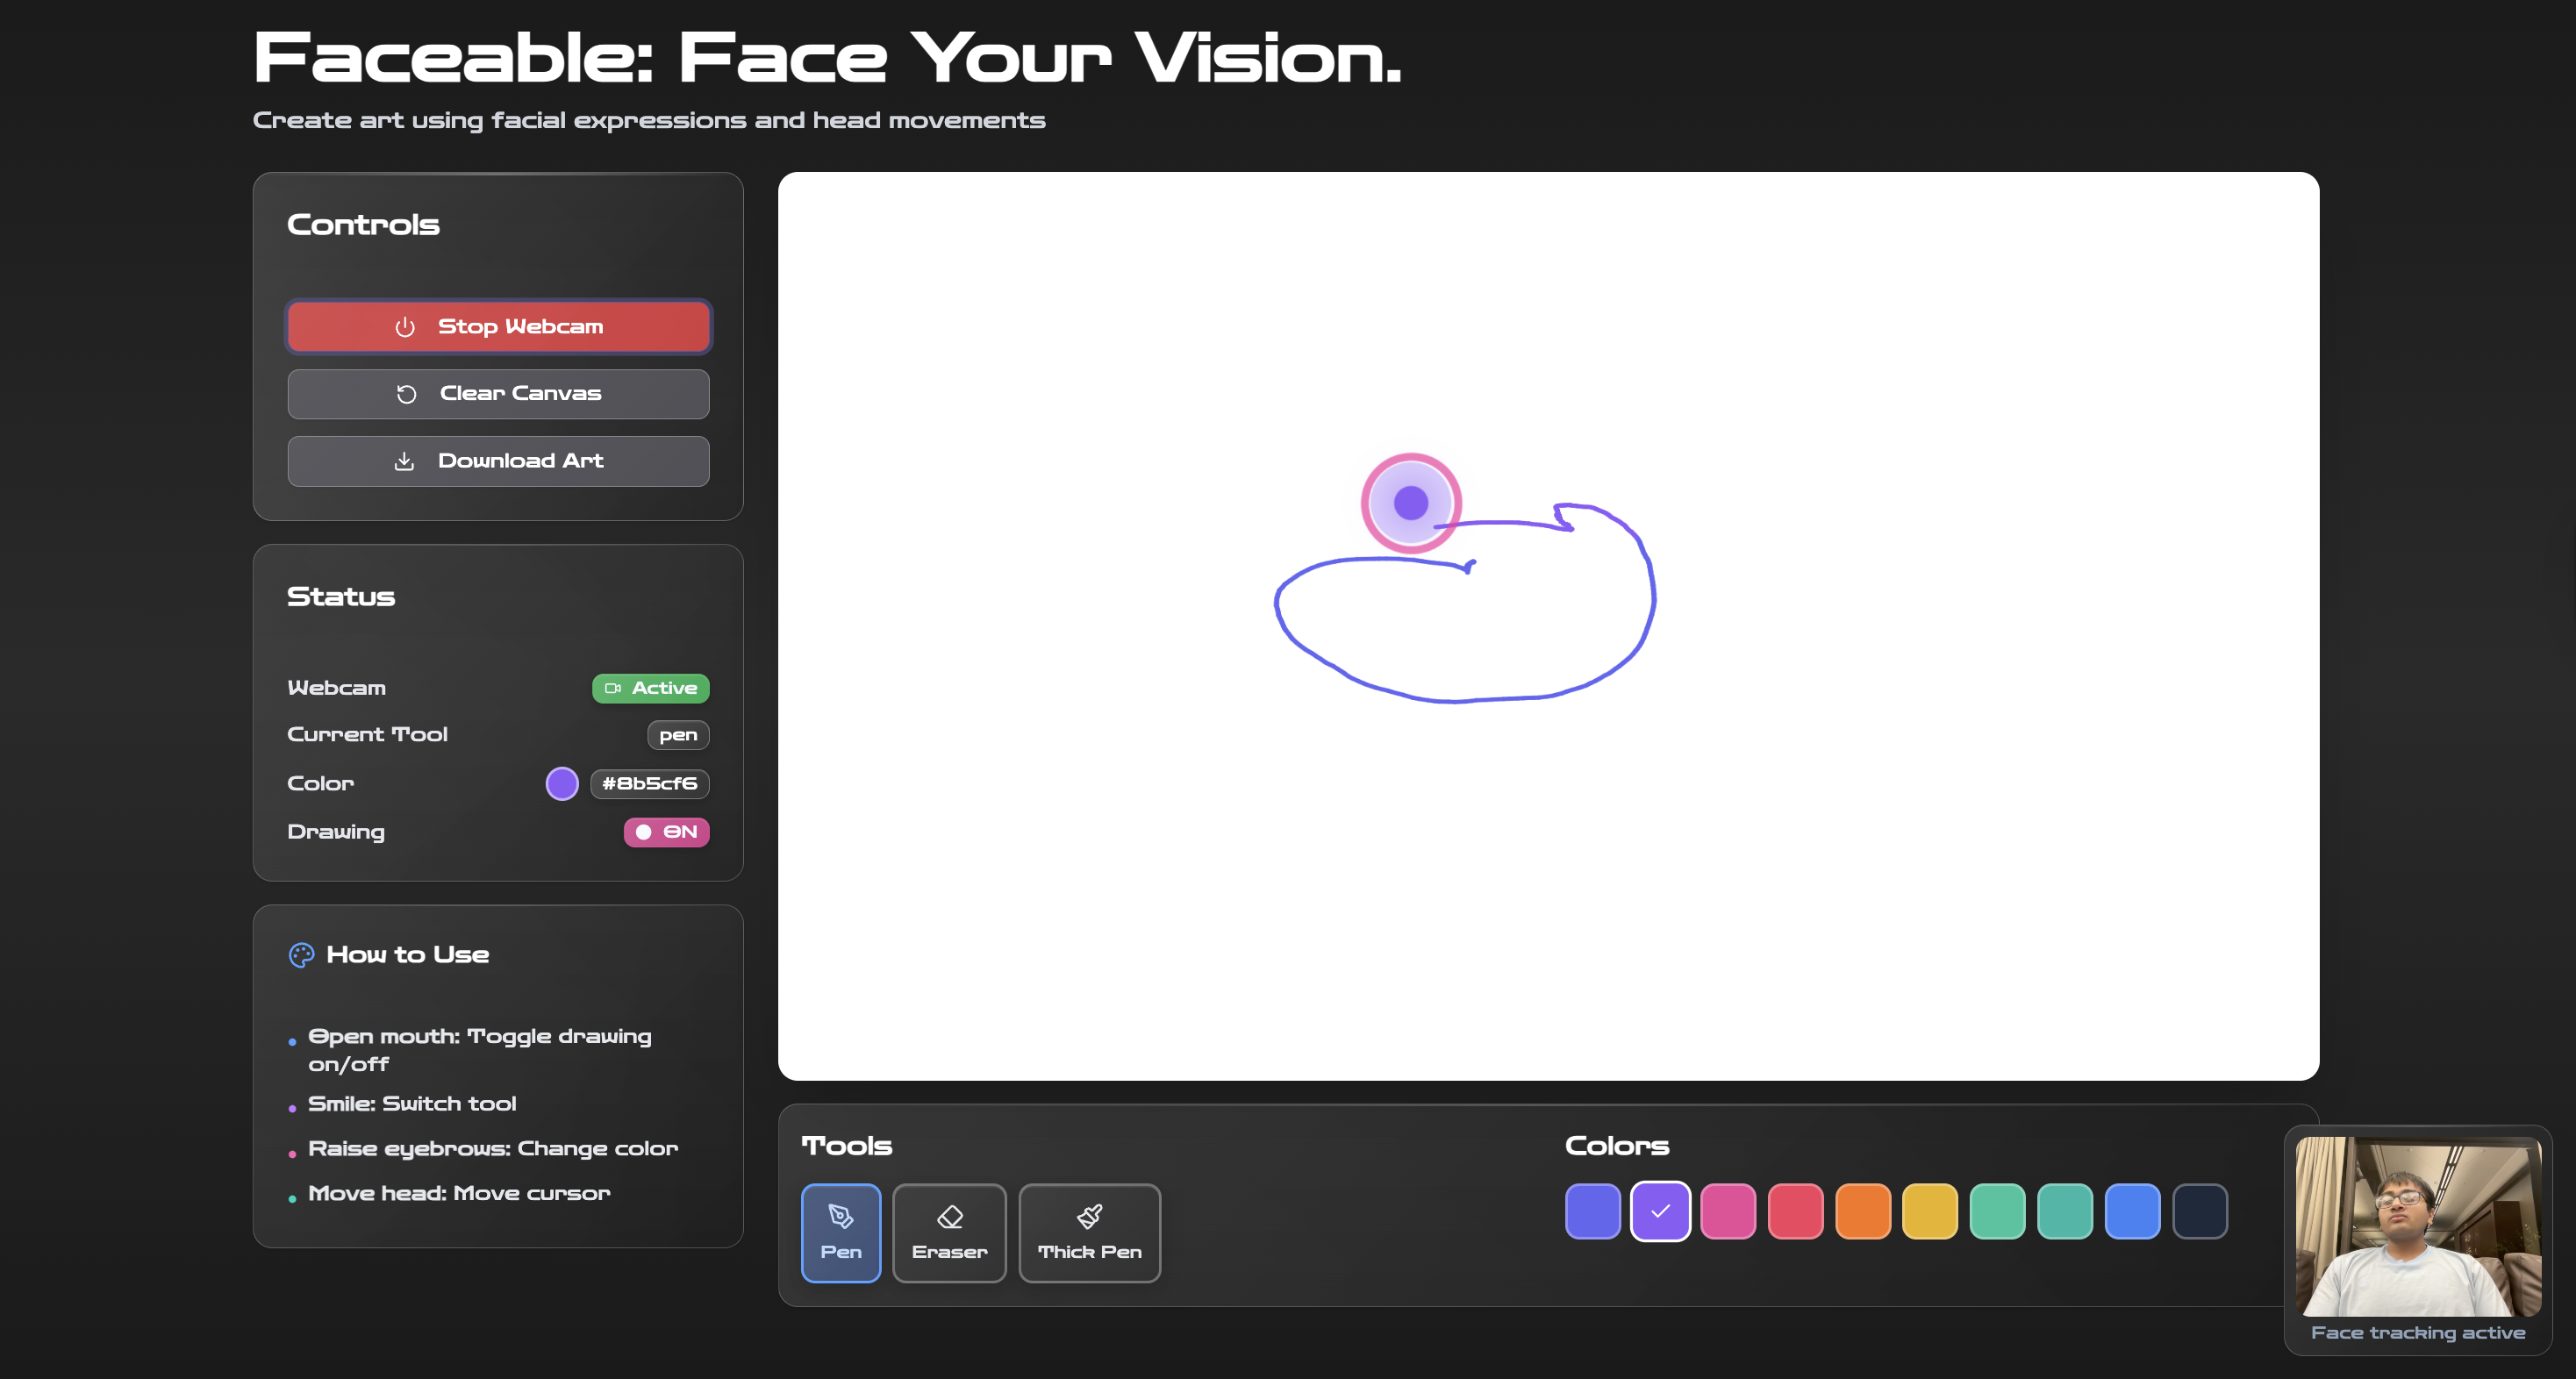
Task: Click the reset icon on Clear Canvas
Action: tap(406, 394)
